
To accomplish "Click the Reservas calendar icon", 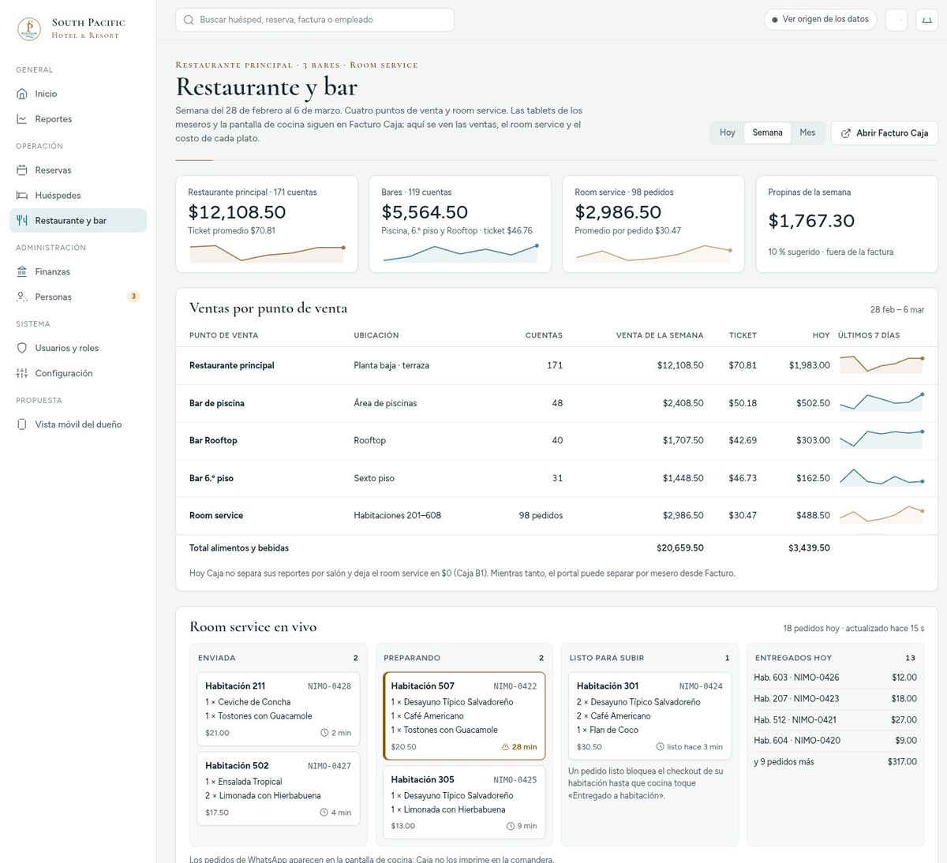I will point(22,170).
